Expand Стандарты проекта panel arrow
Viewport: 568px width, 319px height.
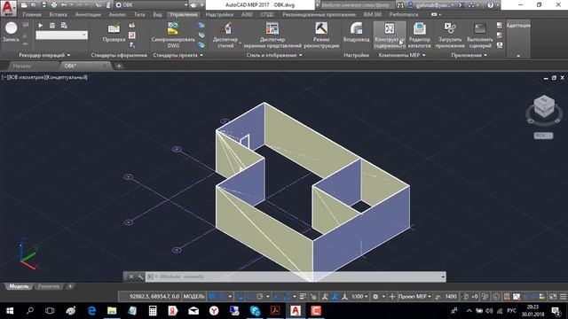pos(201,55)
